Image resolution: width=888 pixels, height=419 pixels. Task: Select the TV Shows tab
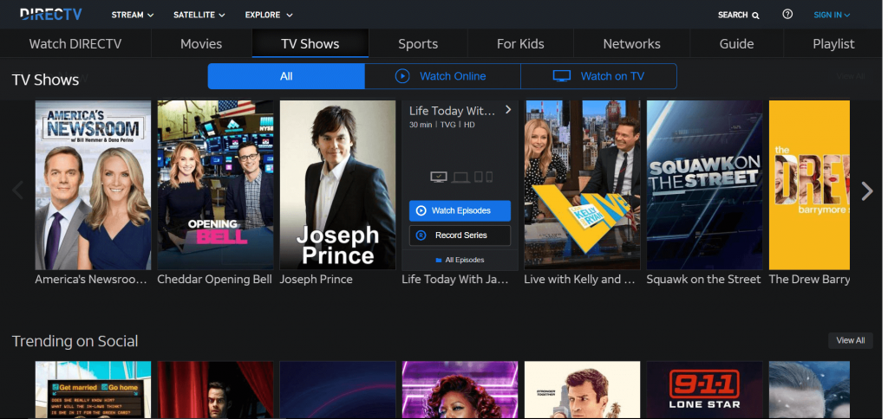pos(310,43)
